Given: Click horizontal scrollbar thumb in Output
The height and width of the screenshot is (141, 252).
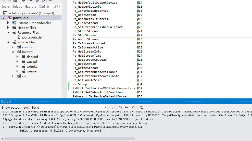Looking at the screenshot, I should pyautogui.click(x=70, y=138).
